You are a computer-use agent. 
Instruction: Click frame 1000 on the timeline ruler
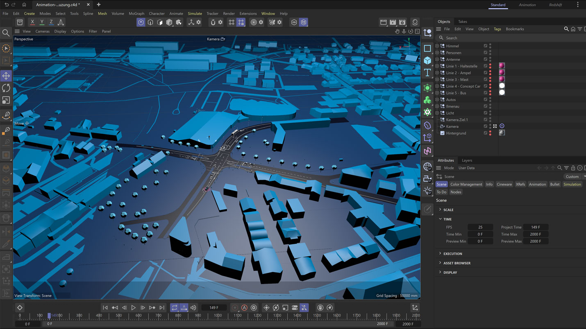click(x=218, y=315)
